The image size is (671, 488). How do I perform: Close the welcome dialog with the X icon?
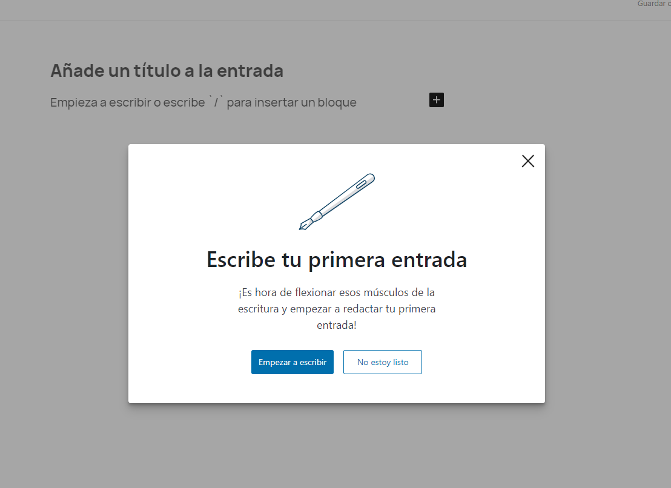[527, 161]
